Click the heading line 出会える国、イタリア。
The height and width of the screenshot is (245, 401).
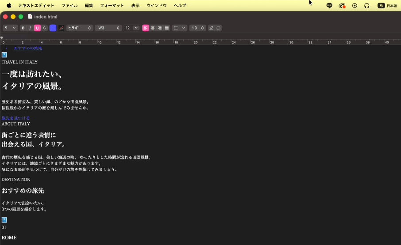(x=34, y=144)
